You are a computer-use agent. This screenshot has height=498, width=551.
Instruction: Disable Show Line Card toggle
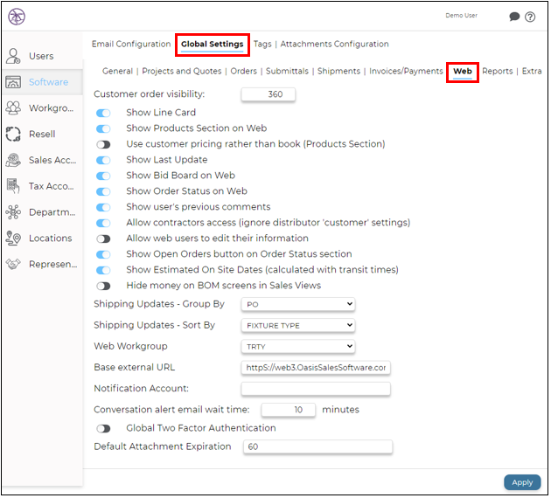tap(103, 113)
